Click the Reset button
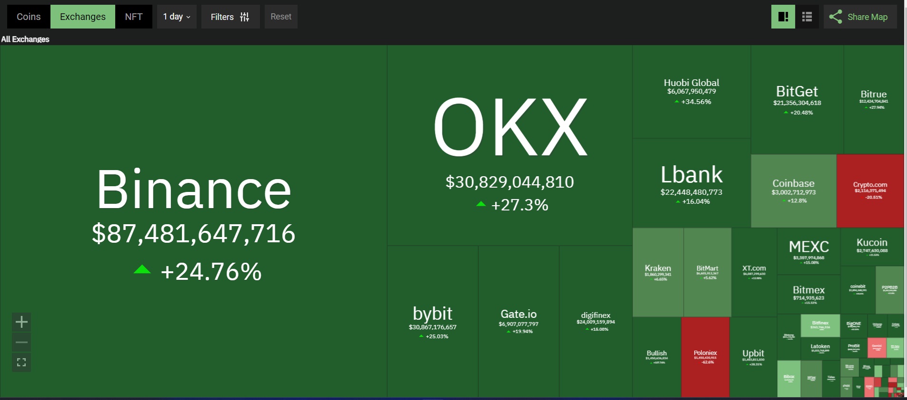907x400 pixels. 281,17
